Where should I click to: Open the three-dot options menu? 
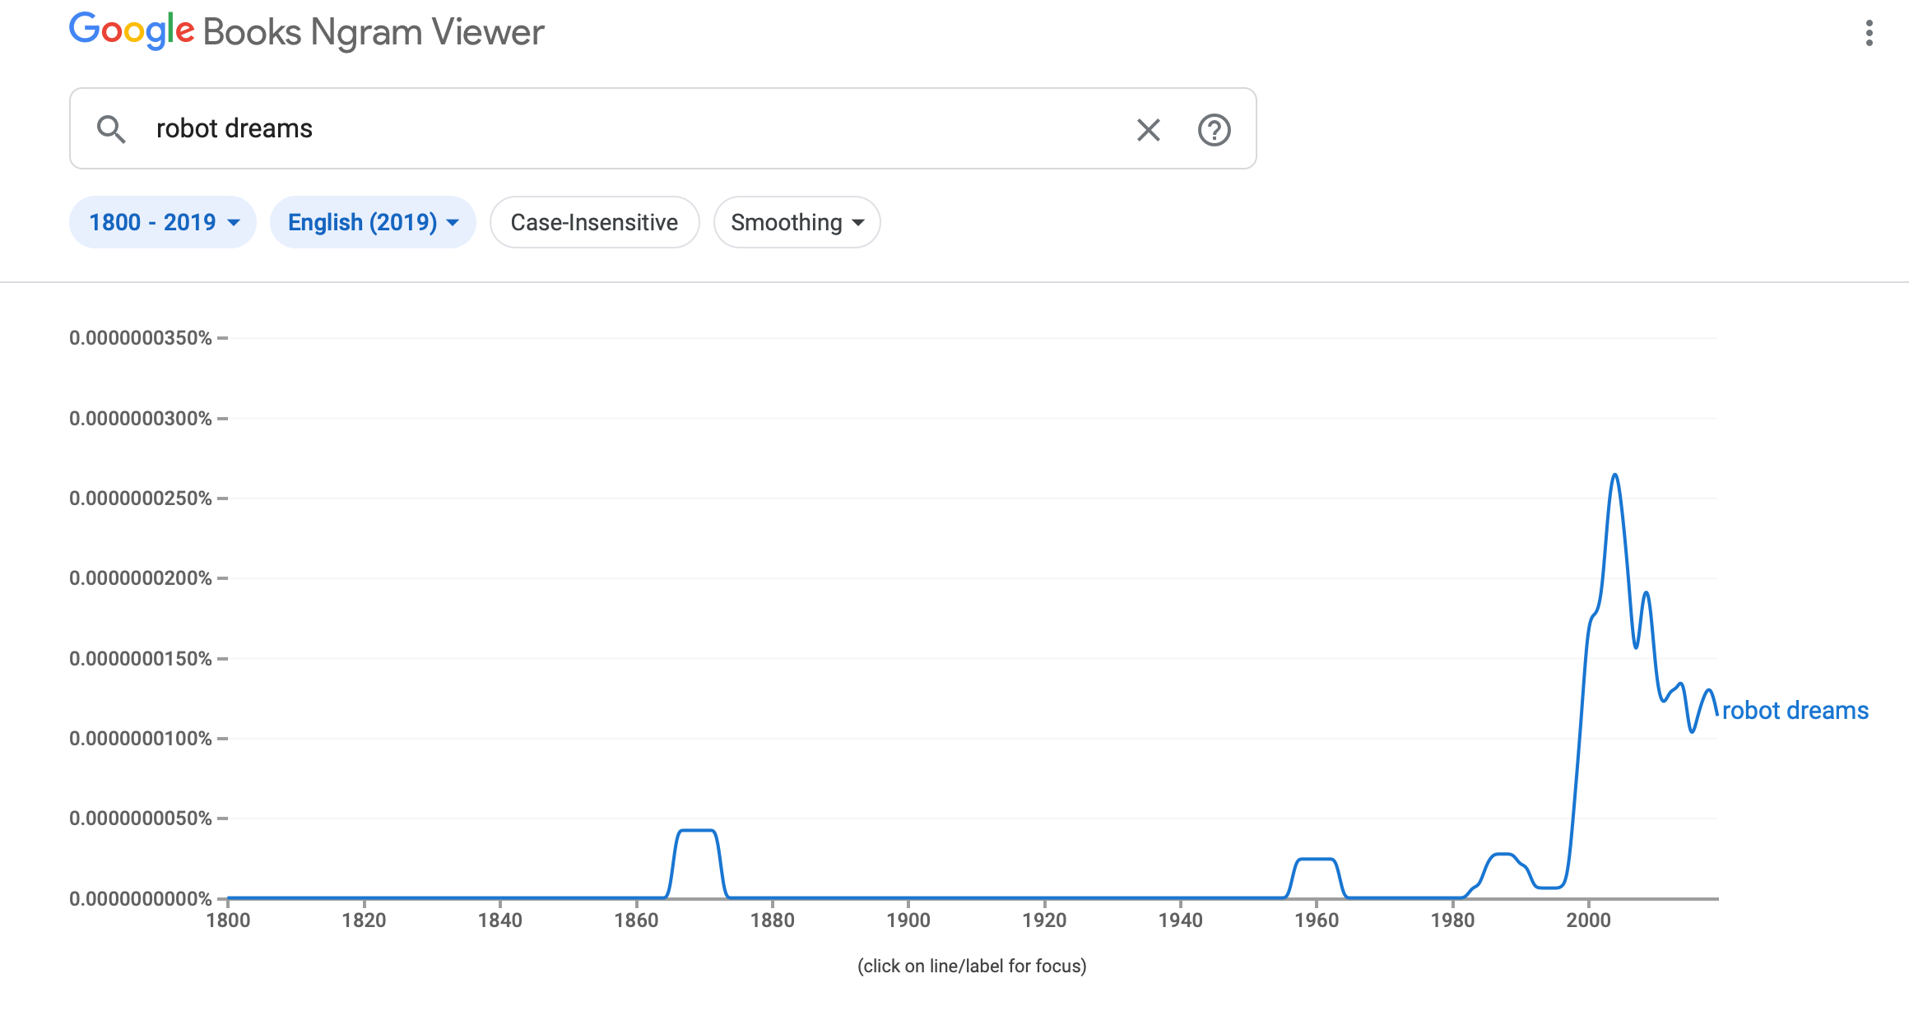(x=1870, y=33)
